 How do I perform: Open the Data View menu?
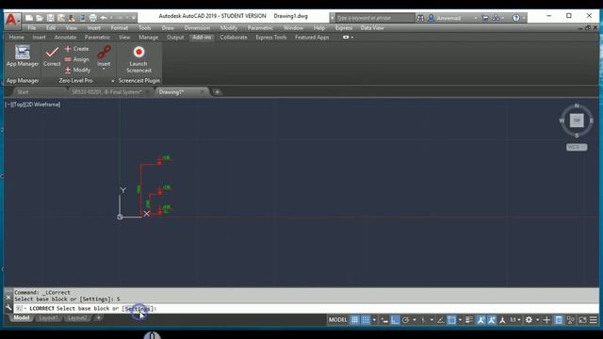tap(372, 27)
